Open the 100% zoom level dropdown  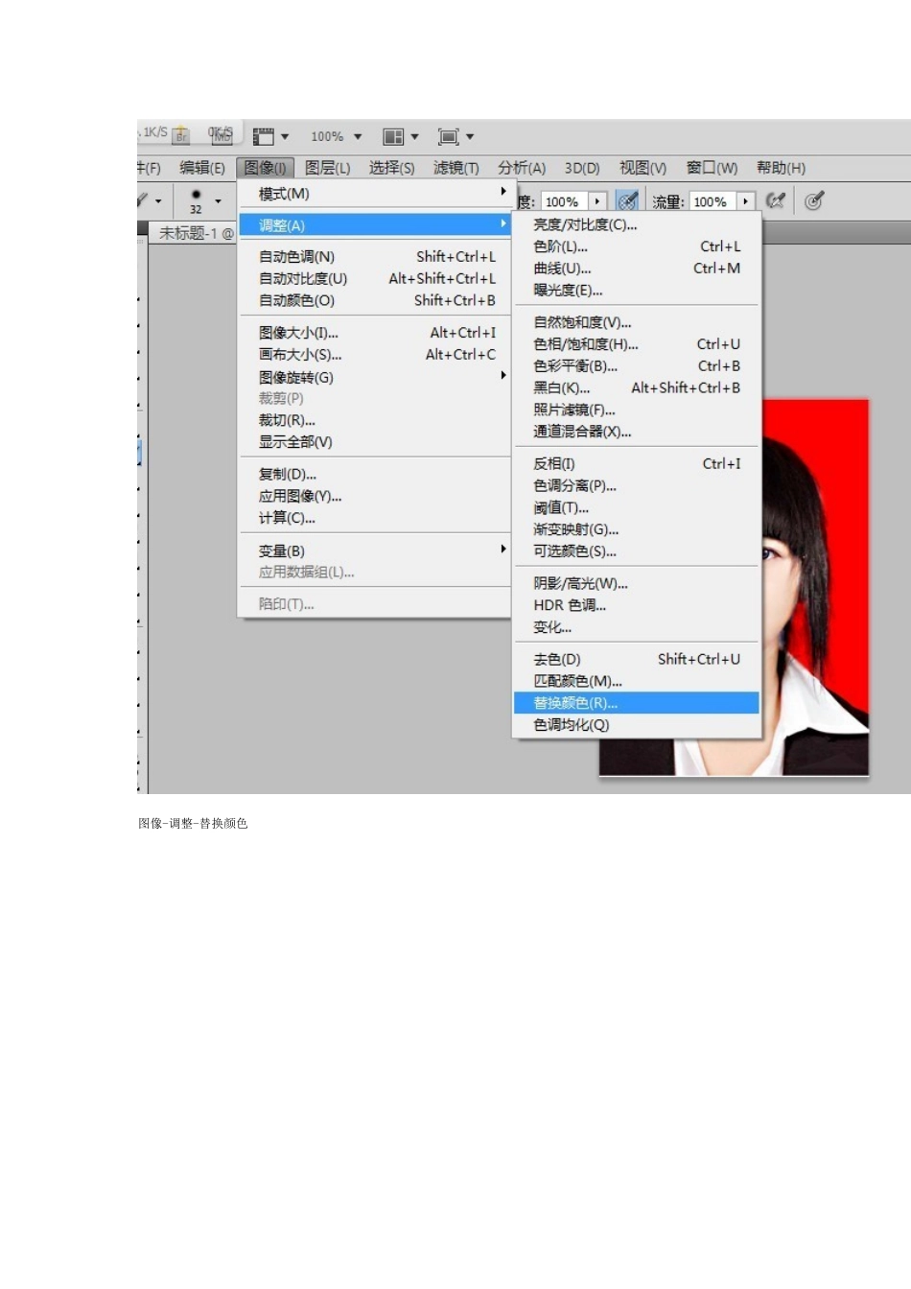coord(336,136)
